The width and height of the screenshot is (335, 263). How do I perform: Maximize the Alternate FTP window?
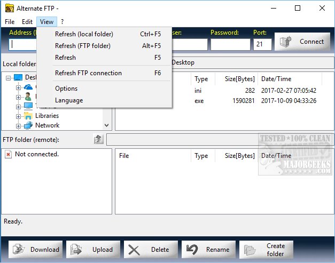[298, 8]
